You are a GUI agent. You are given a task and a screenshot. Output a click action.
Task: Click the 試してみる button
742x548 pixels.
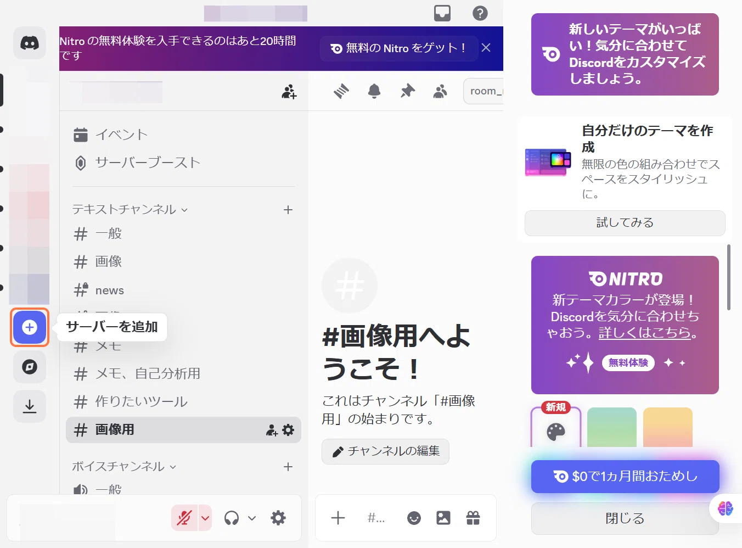tap(625, 223)
